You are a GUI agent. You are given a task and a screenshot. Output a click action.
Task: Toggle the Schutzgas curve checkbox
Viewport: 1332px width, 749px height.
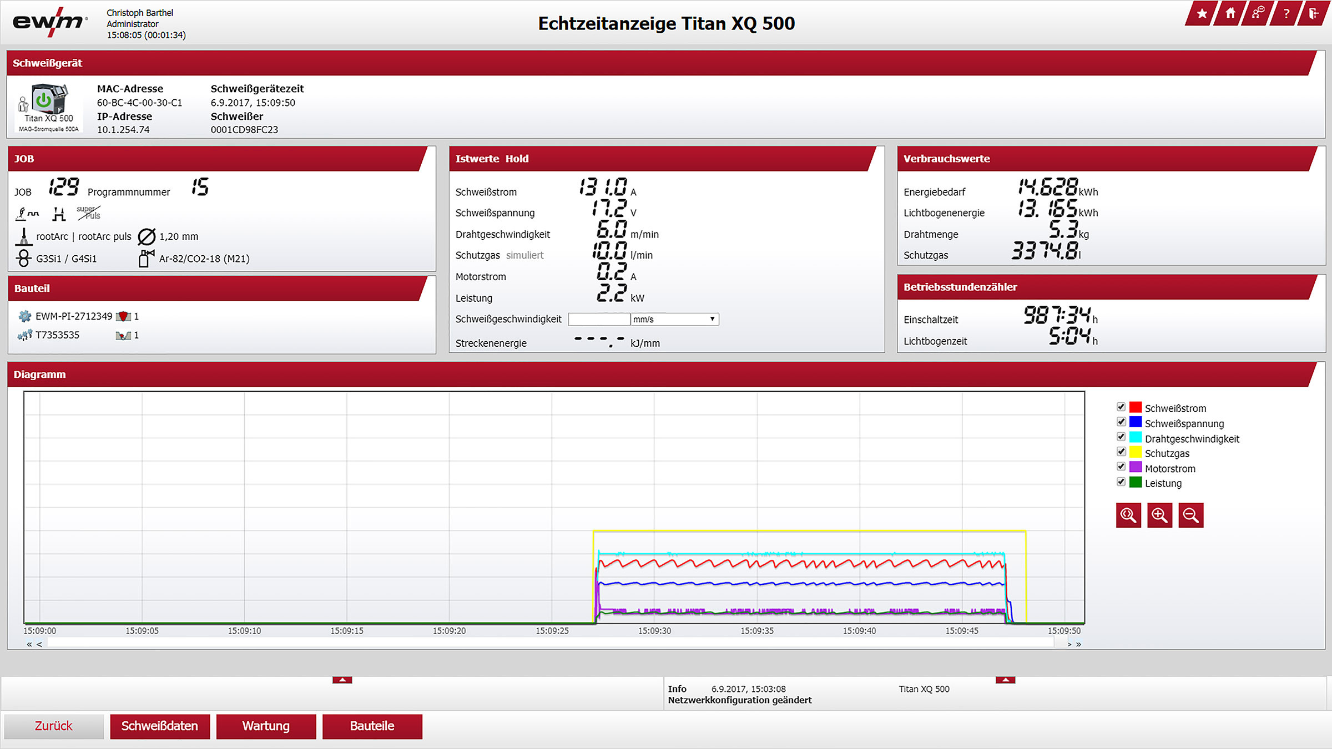tap(1121, 452)
